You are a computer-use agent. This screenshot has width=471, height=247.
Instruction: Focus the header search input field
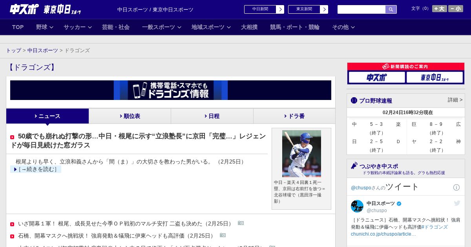point(361,9)
